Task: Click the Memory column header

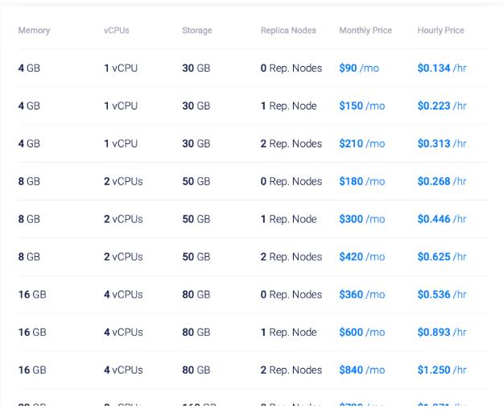Action: point(34,31)
